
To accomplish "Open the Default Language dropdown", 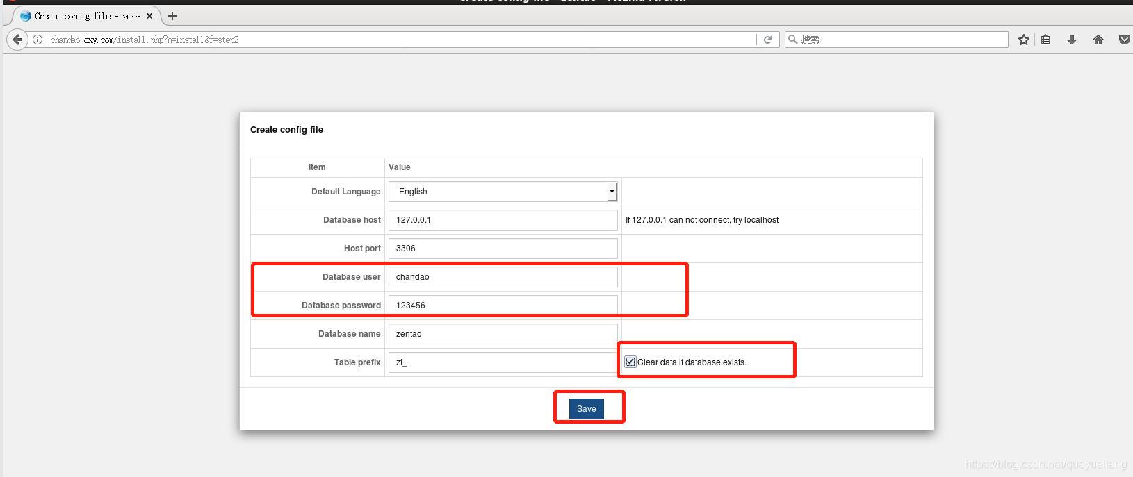I will [x=503, y=192].
